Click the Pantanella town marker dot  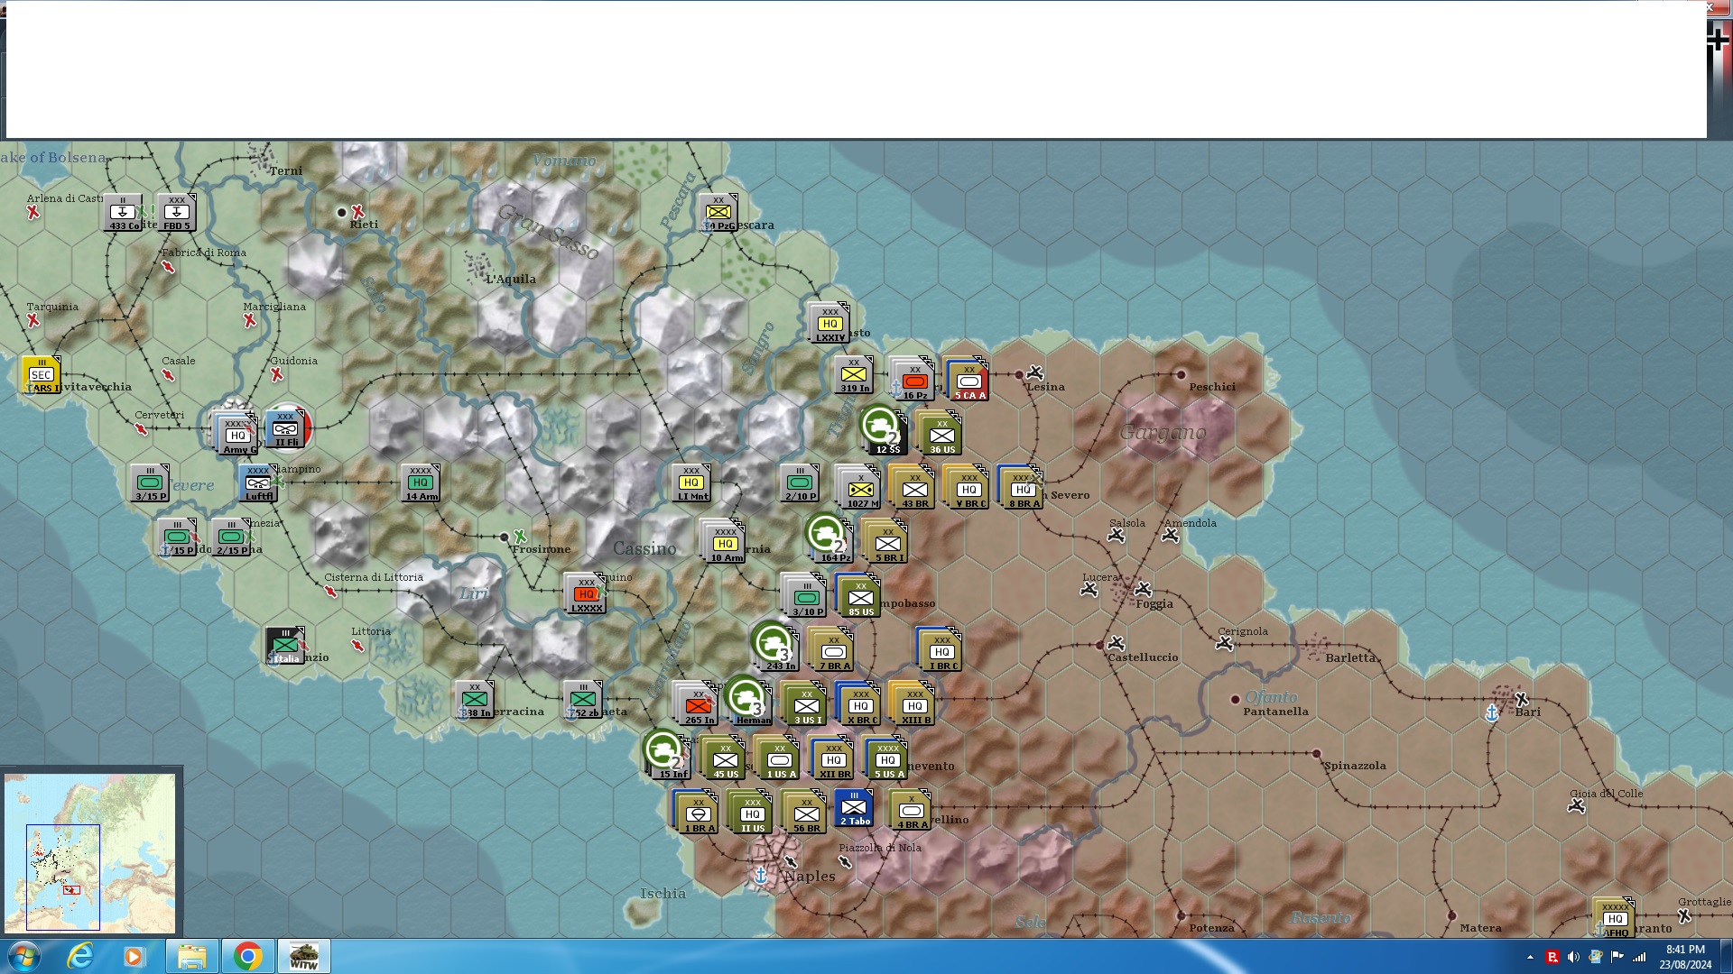click(1235, 699)
